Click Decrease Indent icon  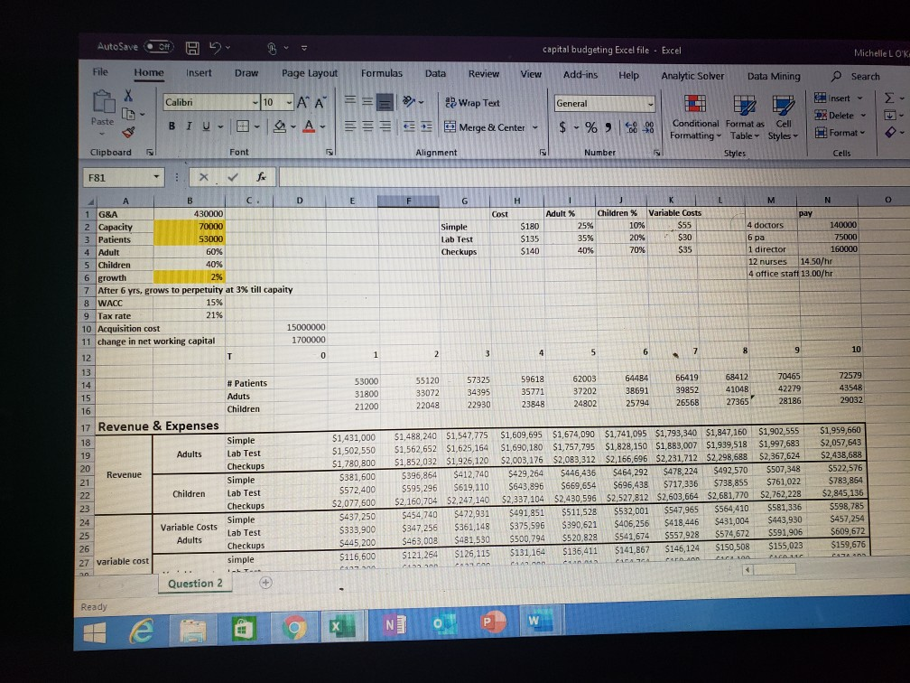[x=409, y=126]
